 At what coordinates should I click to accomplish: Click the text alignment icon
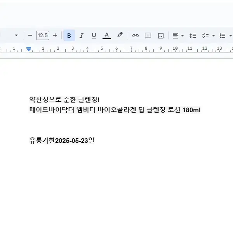click(176, 36)
